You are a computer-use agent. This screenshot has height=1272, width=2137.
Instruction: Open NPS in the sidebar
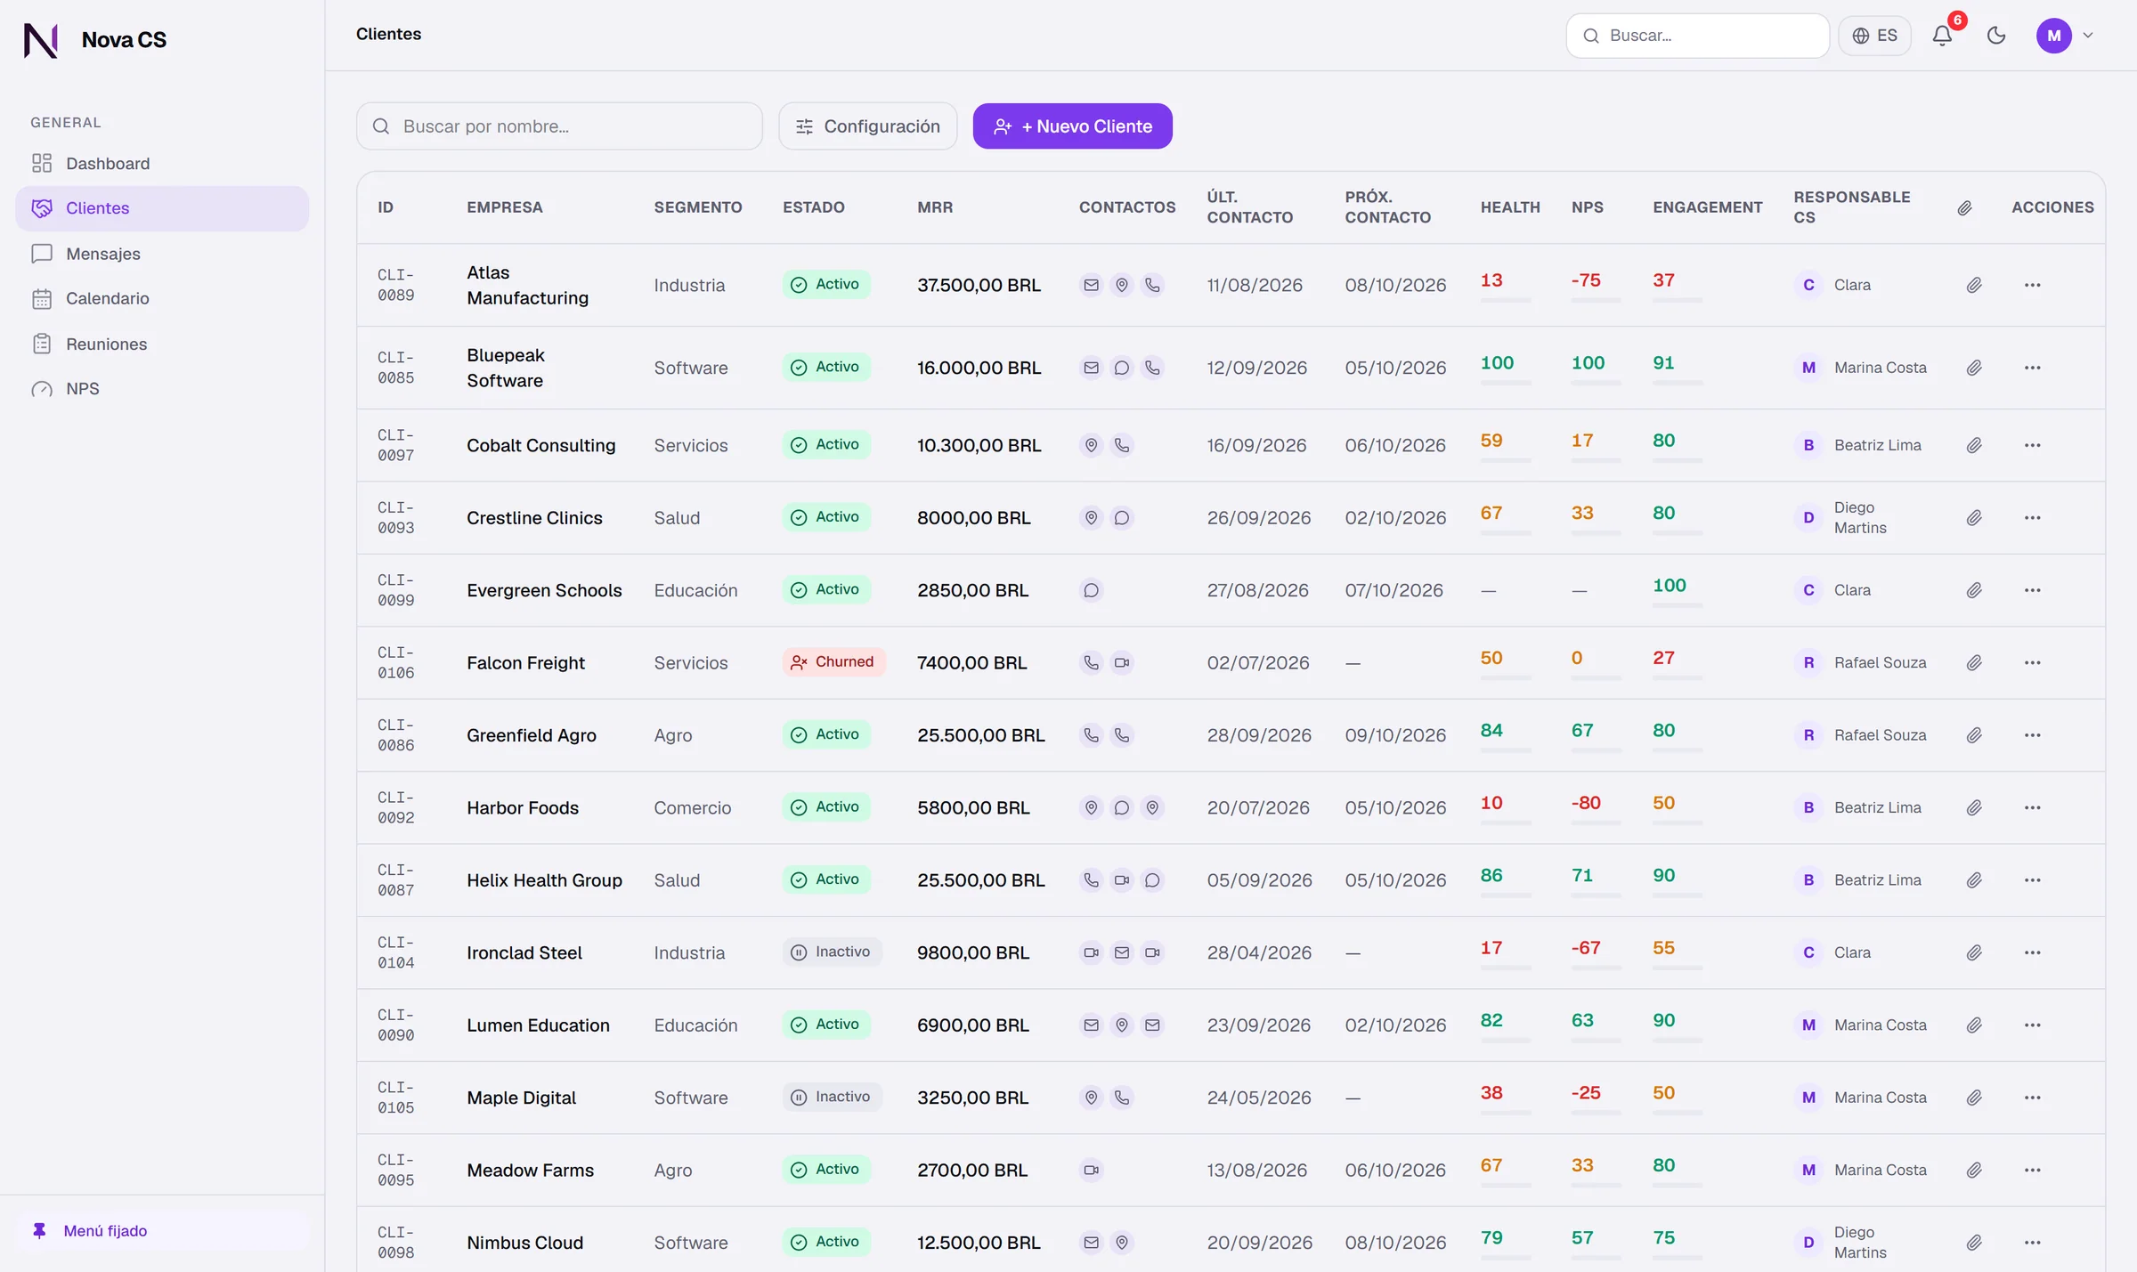(x=162, y=389)
